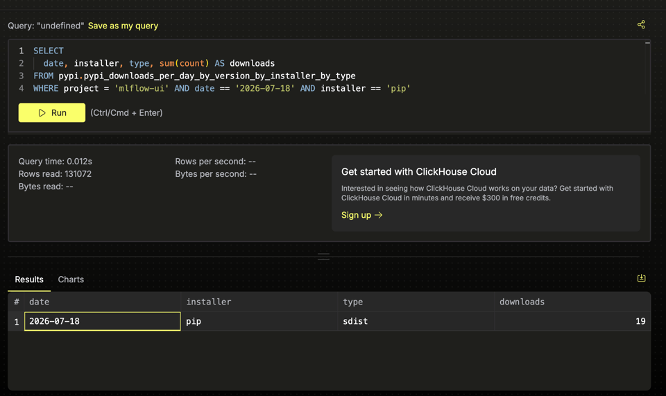Open the Sign up link

pyautogui.click(x=362, y=215)
